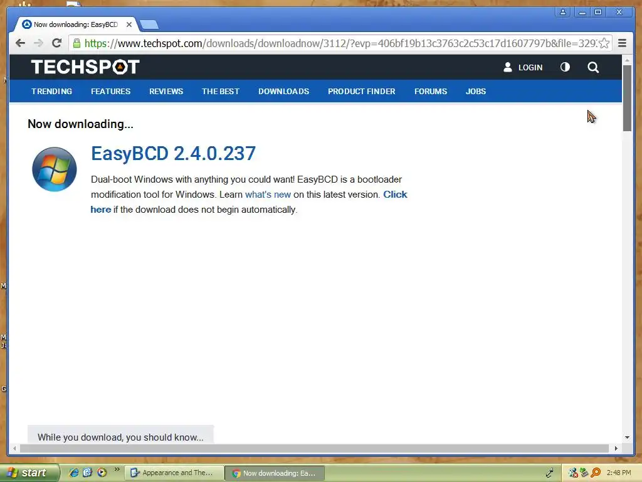The image size is (642, 482).
Task: Expand the Quick Launch chevron
Action: (x=117, y=469)
